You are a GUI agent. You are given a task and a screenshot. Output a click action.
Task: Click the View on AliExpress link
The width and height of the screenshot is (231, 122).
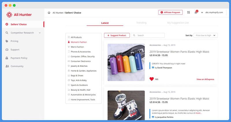pyautogui.click(x=205, y=79)
